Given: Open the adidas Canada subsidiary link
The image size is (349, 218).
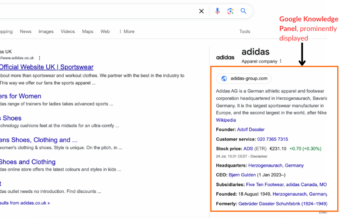Looking at the screenshot, I should click(x=301, y=184).
